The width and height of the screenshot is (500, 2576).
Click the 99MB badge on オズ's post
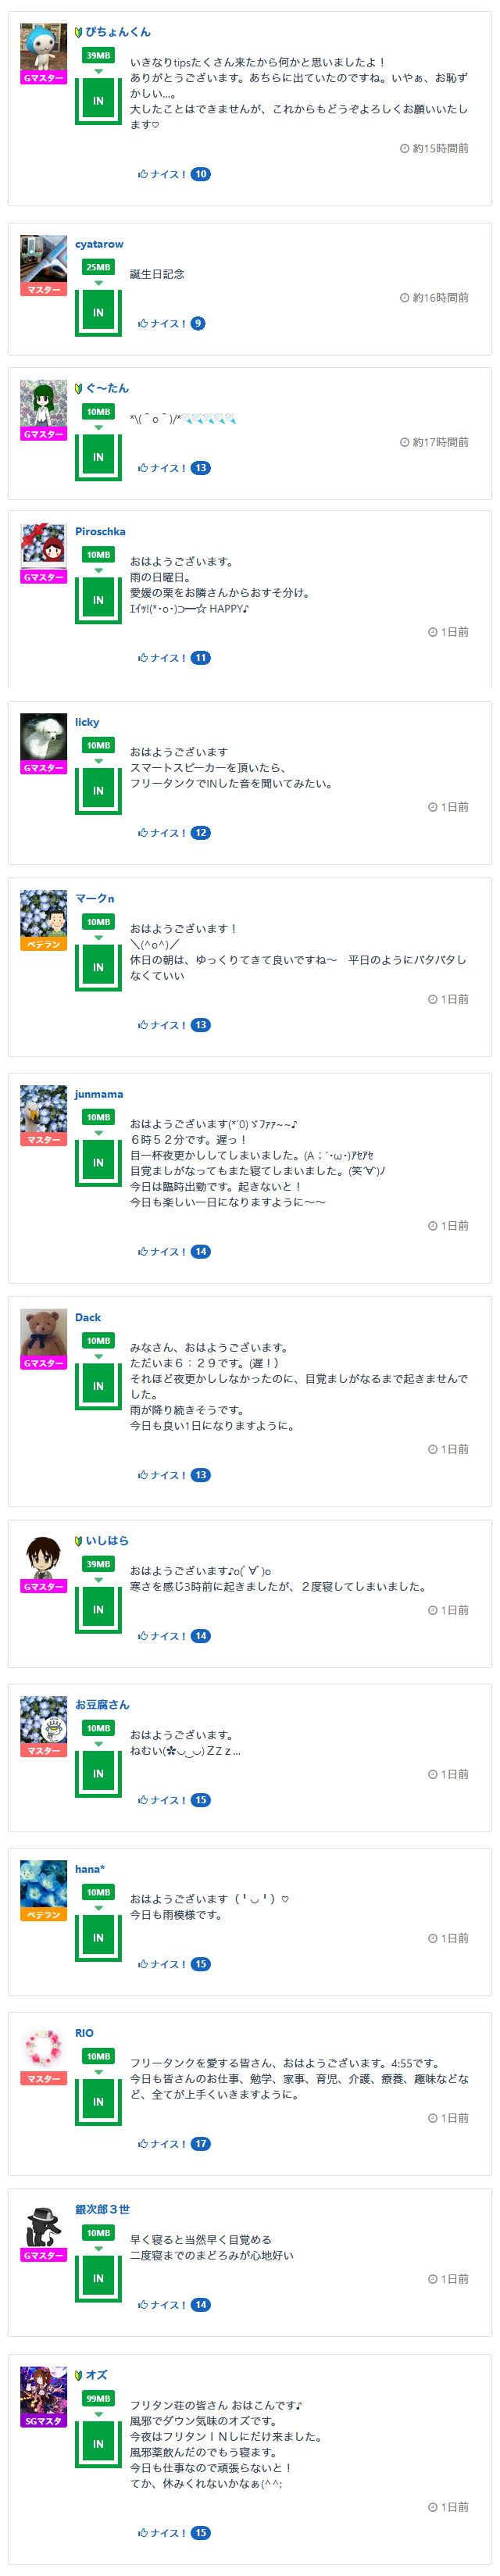click(98, 2398)
